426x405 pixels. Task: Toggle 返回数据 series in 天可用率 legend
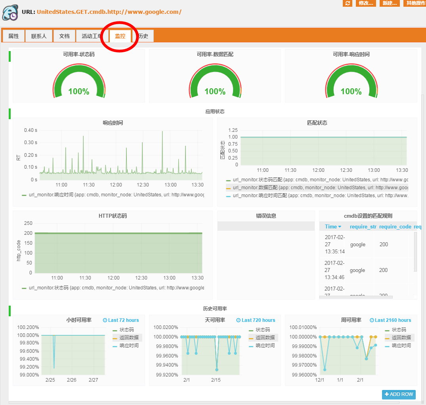point(262,338)
